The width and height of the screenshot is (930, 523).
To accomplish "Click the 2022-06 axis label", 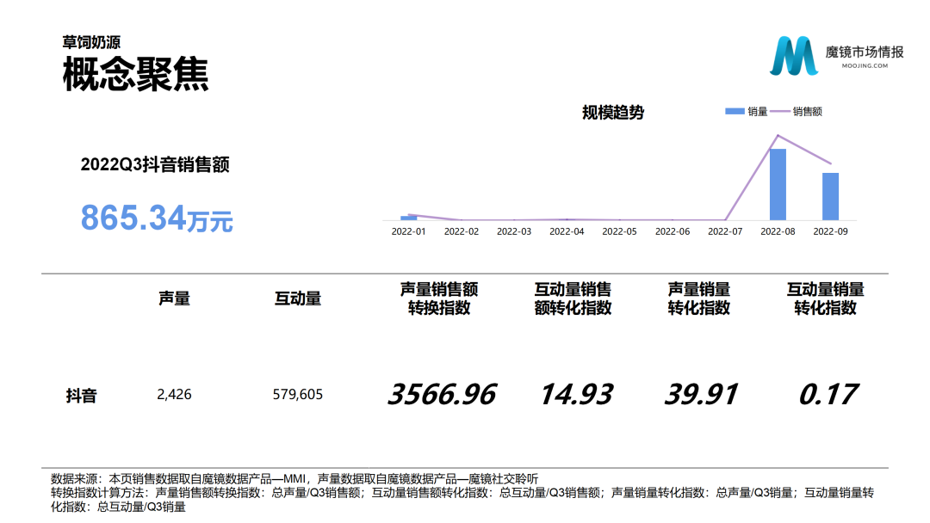I will (x=673, y=231).
